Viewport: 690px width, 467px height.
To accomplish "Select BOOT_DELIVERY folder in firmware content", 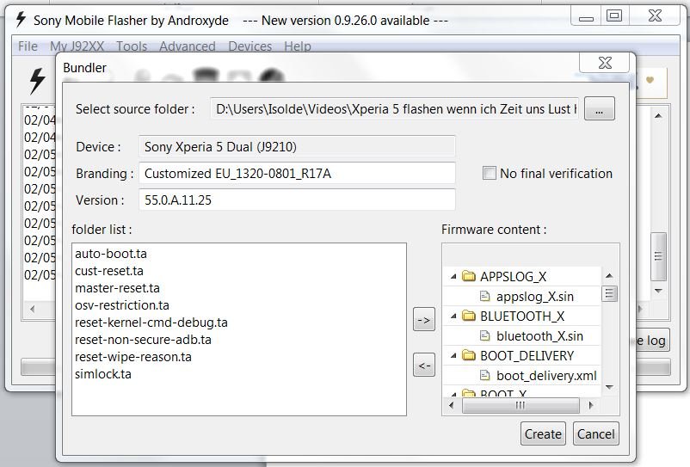I will [527, 356].
